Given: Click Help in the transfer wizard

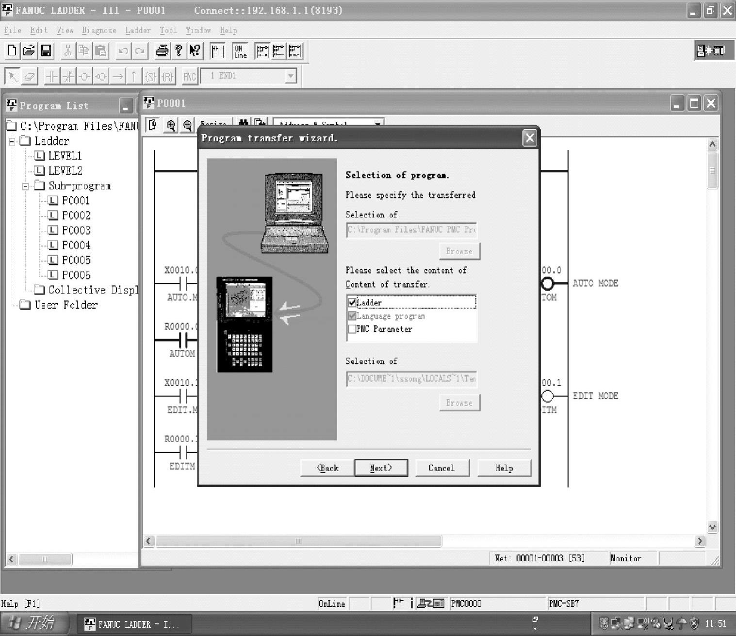Looking at the screenshot, I should point(504,468).
